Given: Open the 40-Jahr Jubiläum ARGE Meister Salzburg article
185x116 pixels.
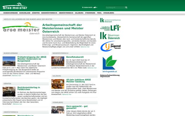Looking at the screenshot, I should tap(78, 81).
